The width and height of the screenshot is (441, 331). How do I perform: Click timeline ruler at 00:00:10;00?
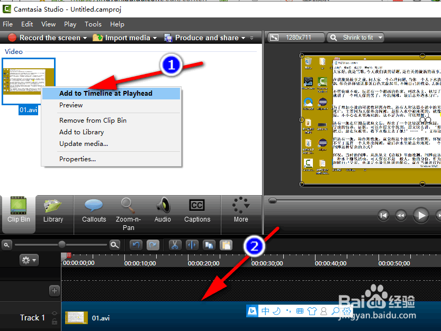[140, 263]
